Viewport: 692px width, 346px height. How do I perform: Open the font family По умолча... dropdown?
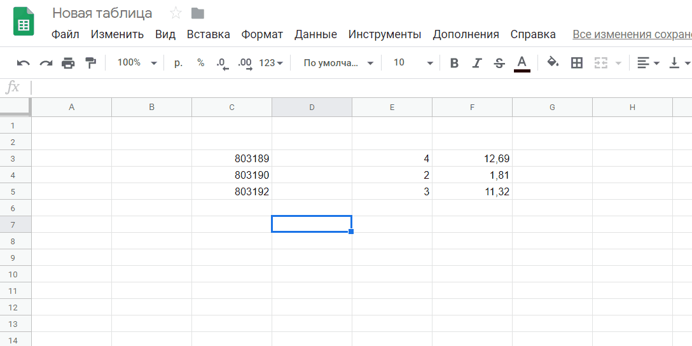coord(339,63)
